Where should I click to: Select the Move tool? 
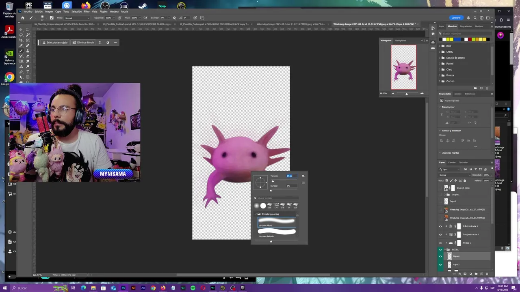tap(21, 30)
